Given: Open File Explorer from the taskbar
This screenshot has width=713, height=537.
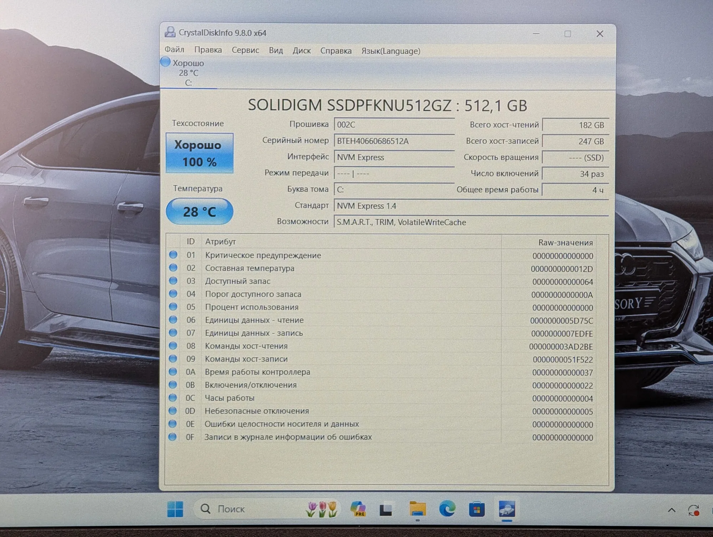Looking at the screenshot, I should [x=417, y=509].
